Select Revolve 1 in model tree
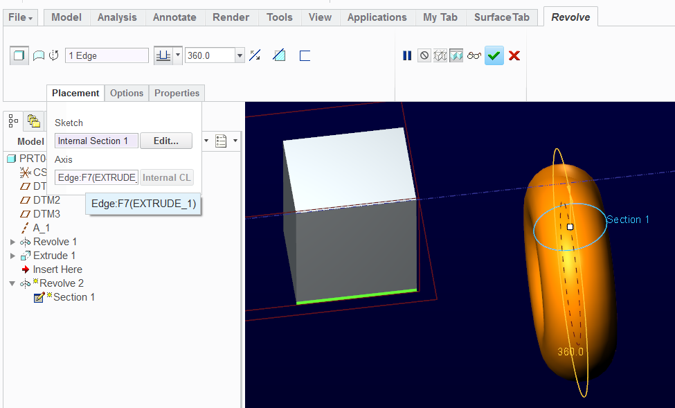The image size is (675, 408). click(x=48, y=242)
